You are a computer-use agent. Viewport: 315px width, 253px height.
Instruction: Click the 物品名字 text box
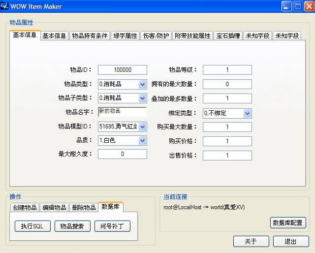point(123,112)
